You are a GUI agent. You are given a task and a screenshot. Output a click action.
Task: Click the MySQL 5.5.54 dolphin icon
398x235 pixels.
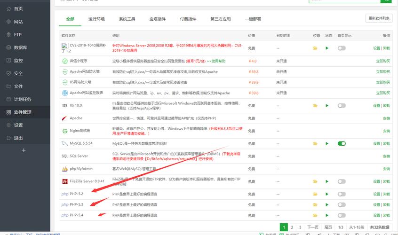(65, 143)
